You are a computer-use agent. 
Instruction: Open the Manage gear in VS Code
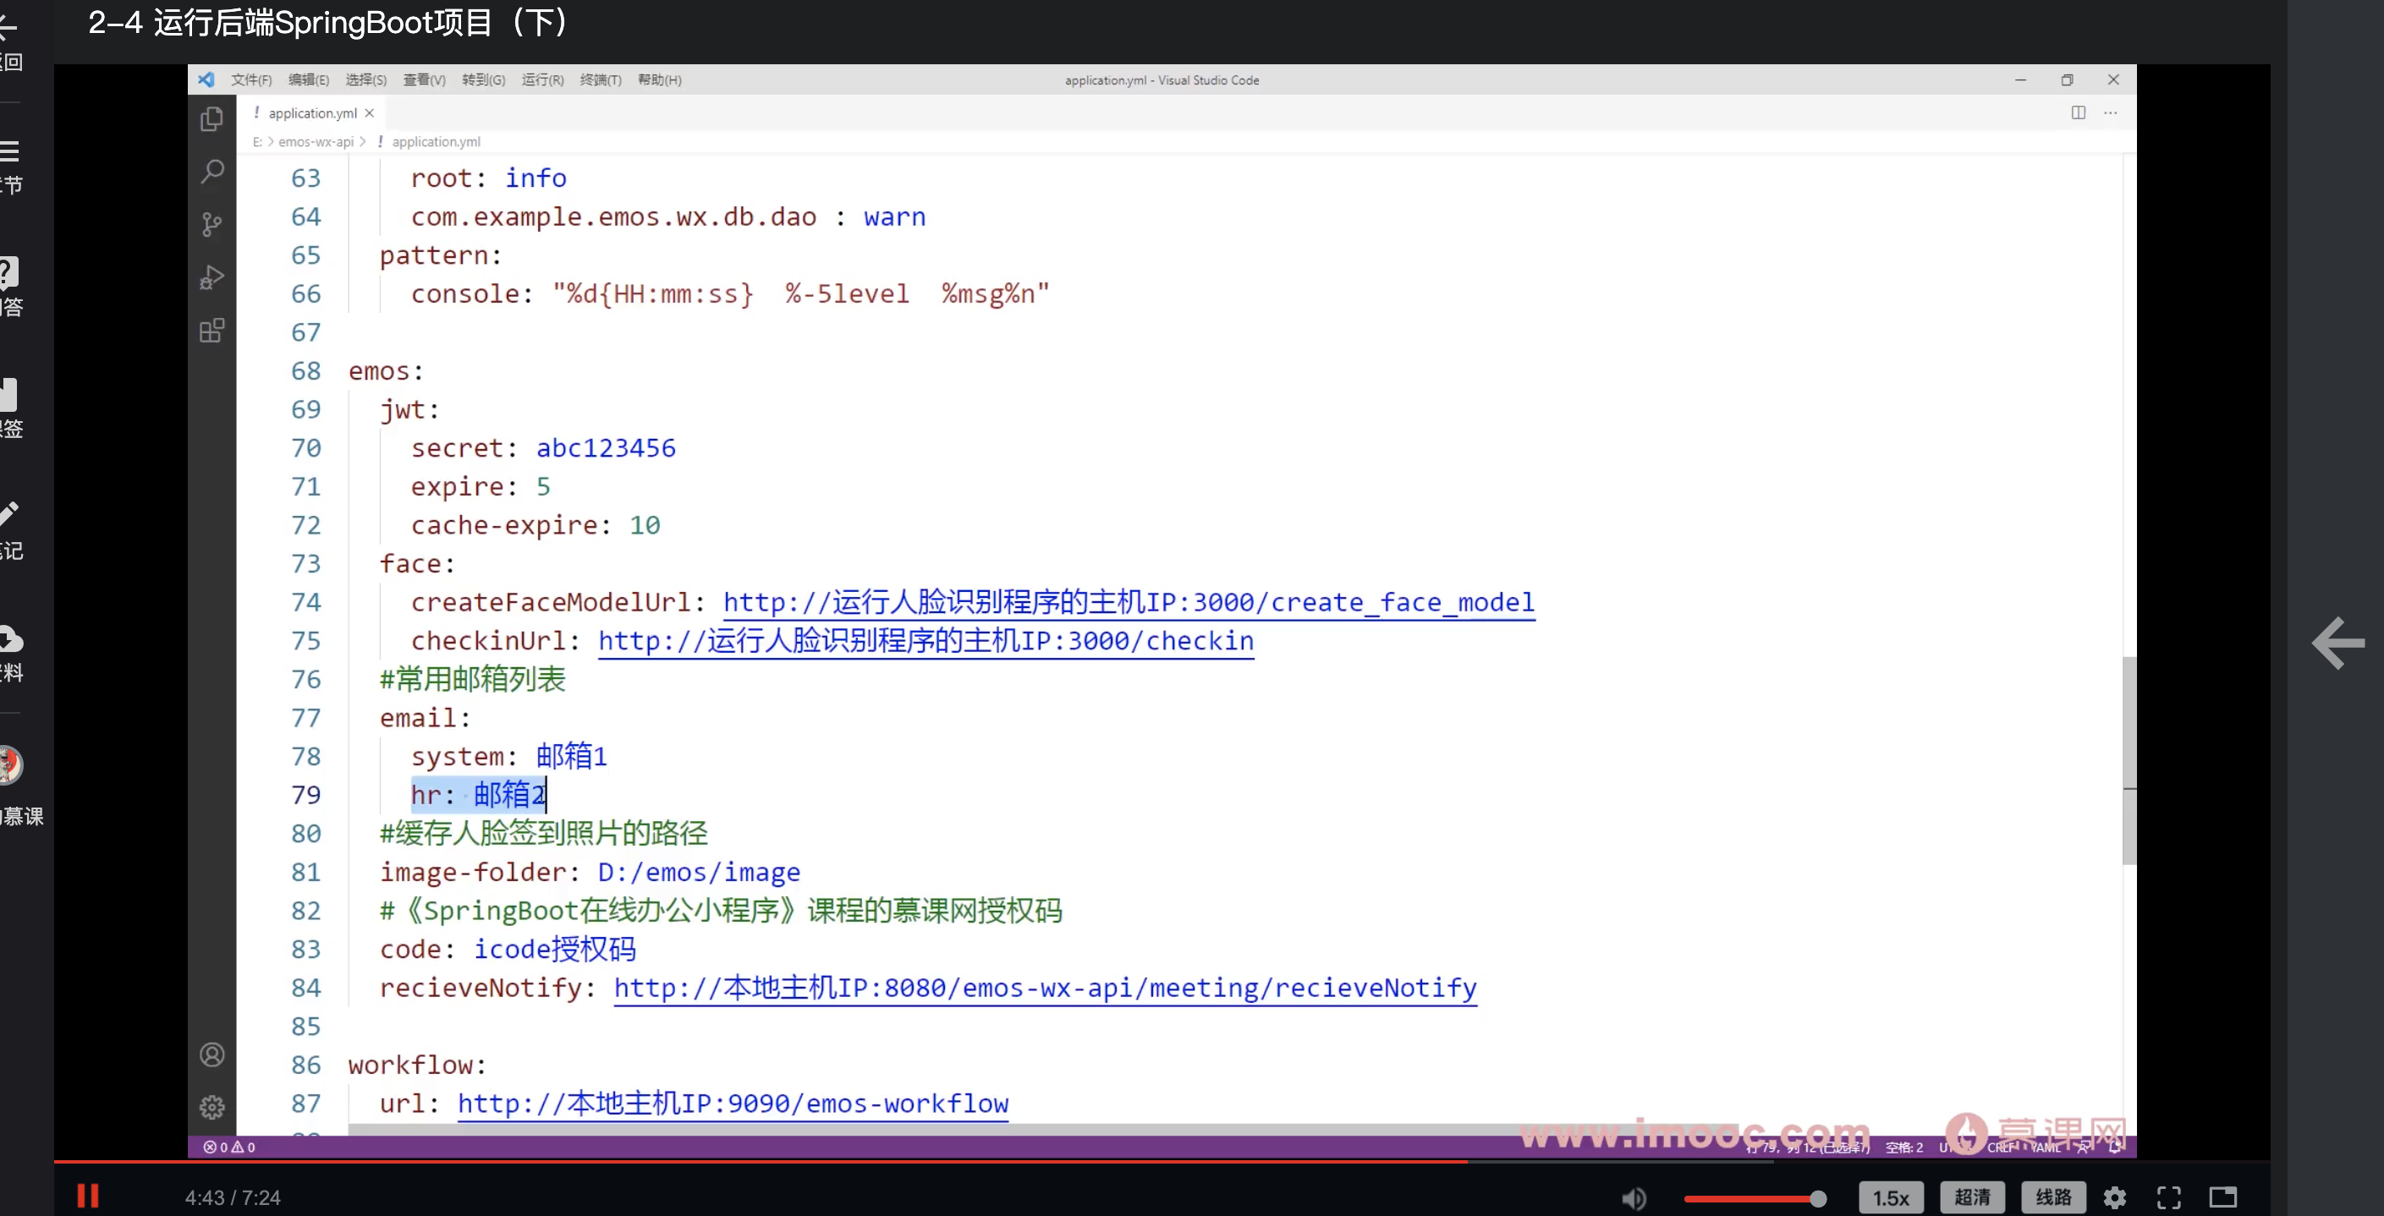[212, 1107]
